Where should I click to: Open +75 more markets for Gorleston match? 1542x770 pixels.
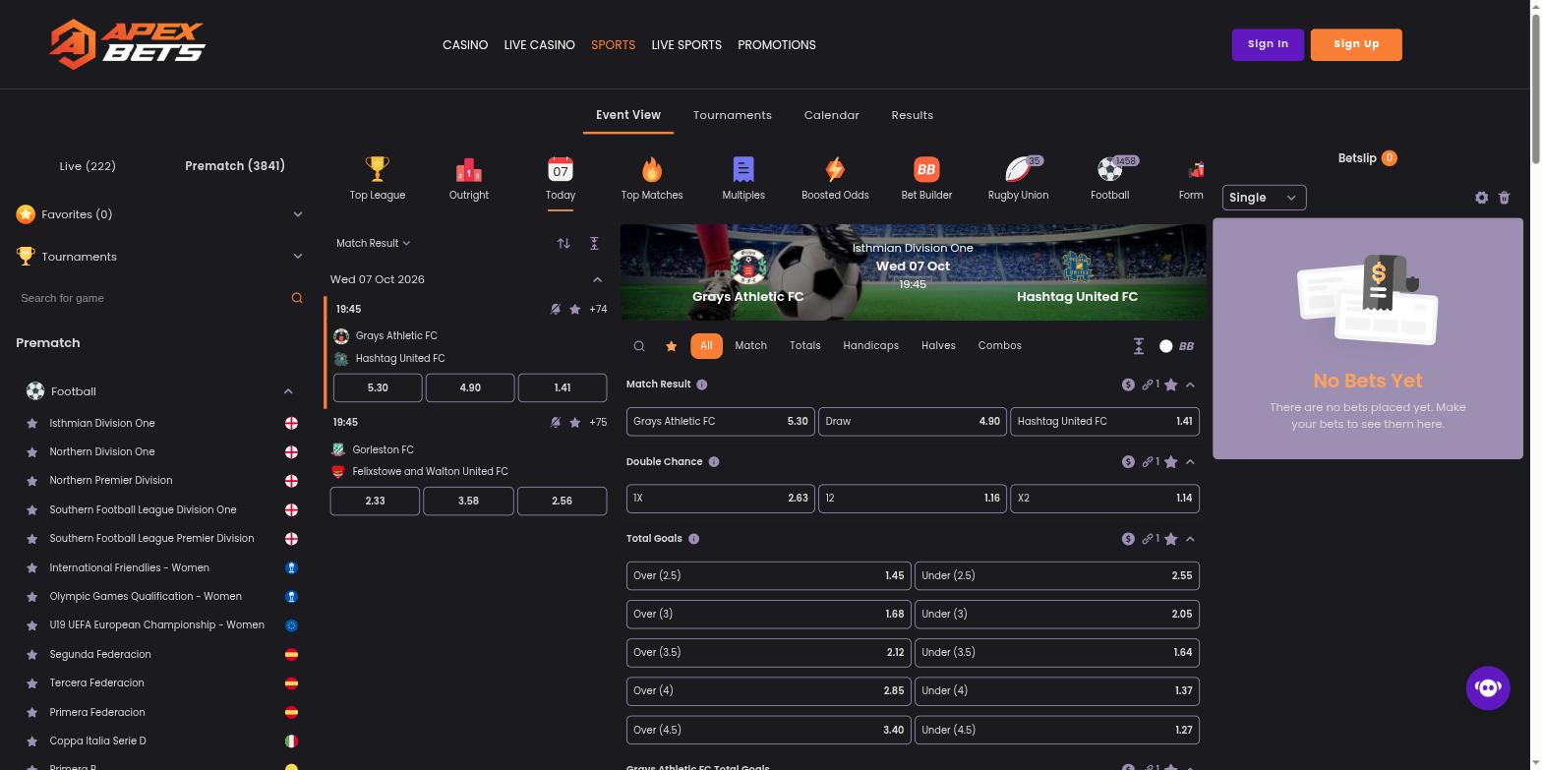(x=598, y=423)
